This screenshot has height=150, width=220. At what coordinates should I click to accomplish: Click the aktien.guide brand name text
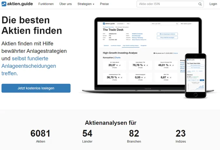20,4
